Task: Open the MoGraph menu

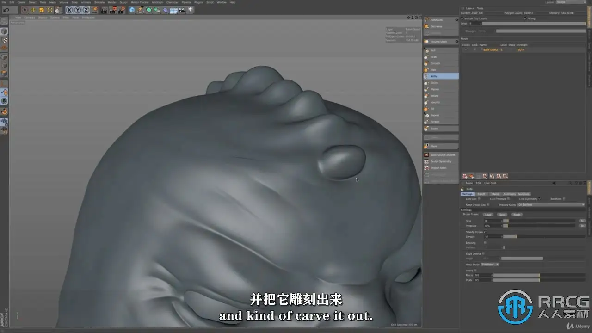Action: pos(158,2)
